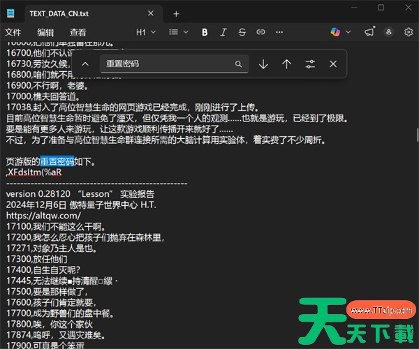Open Notepad settings gear
The image size is (419, 349).
(409, 32)
